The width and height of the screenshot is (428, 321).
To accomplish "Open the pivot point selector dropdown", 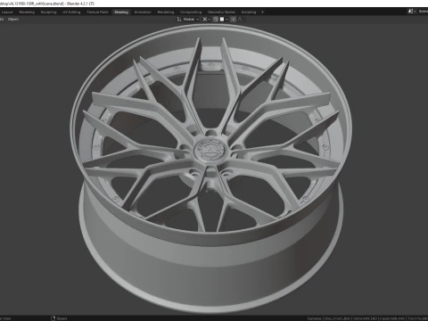I will click(x=206, y=20).
